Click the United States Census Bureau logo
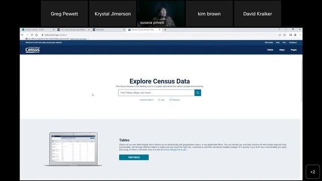Screen dimensions: 322x181 coord(33,50)
